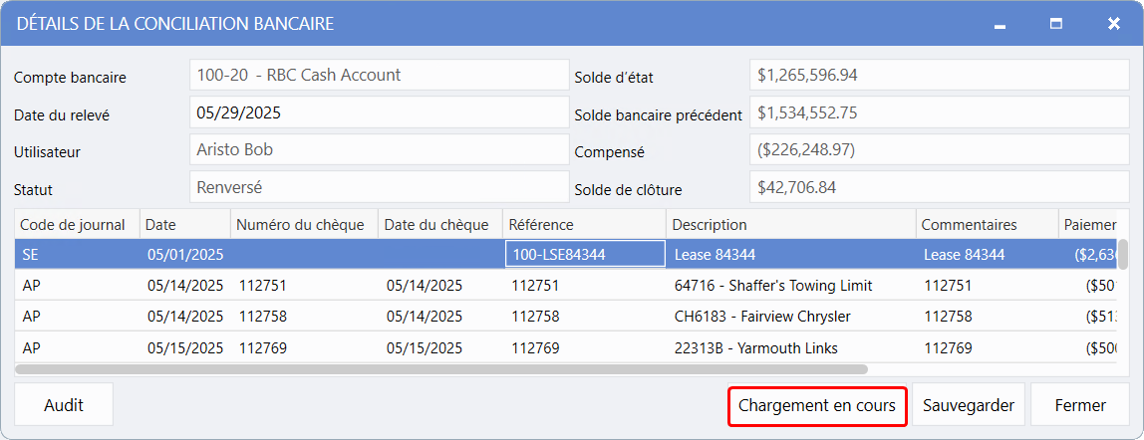The width and height of the screenshot is (1144, 440).
Task: Edit the Date du relevé field
Action: point(379,113)
